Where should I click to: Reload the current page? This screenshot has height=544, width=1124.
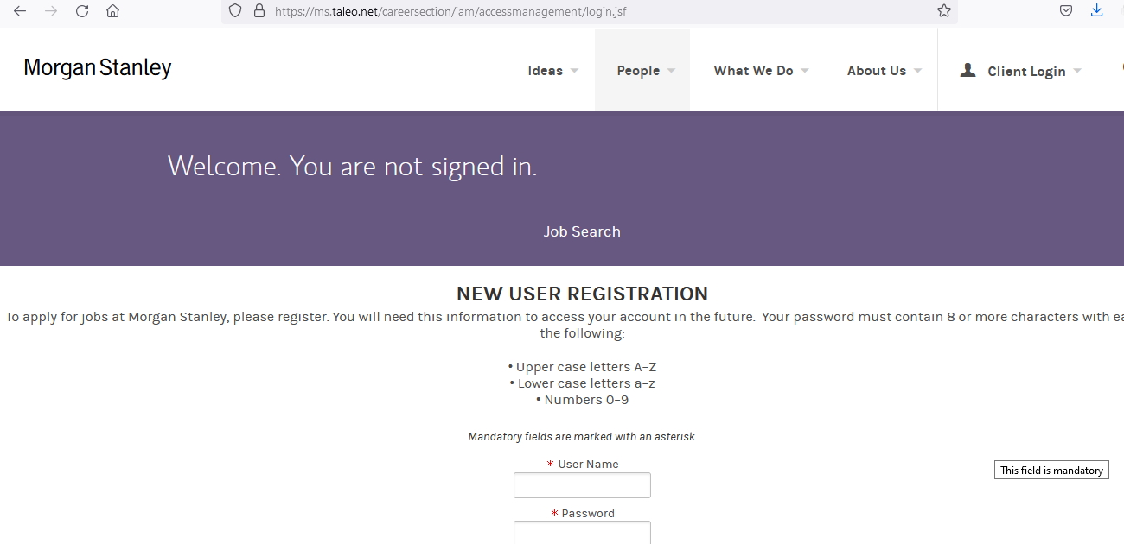click(x=82, y=11)
